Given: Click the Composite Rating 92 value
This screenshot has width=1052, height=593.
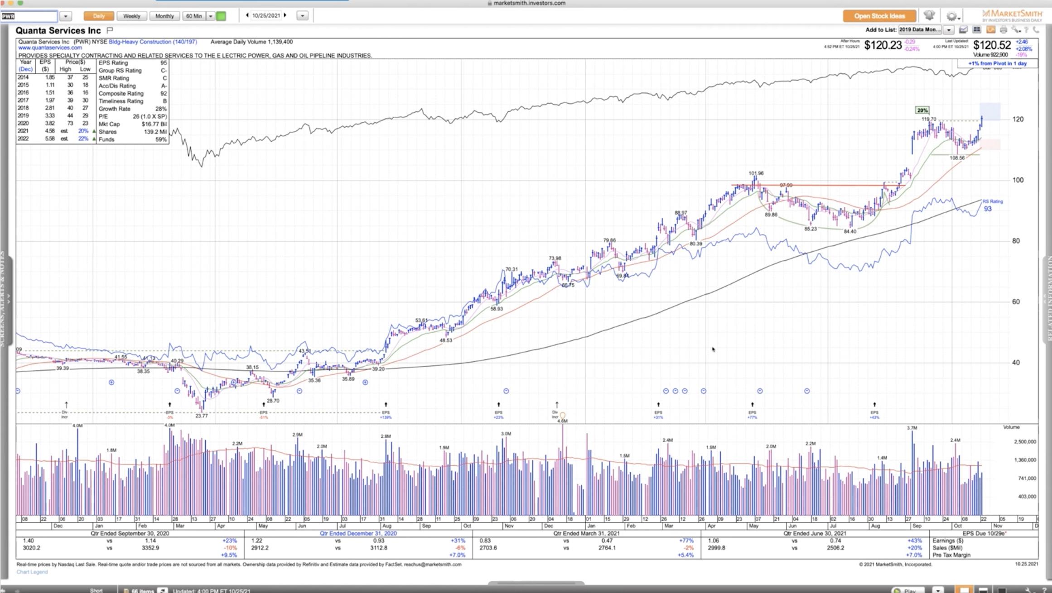Looking at the screenshot, I should click(163, 93).
